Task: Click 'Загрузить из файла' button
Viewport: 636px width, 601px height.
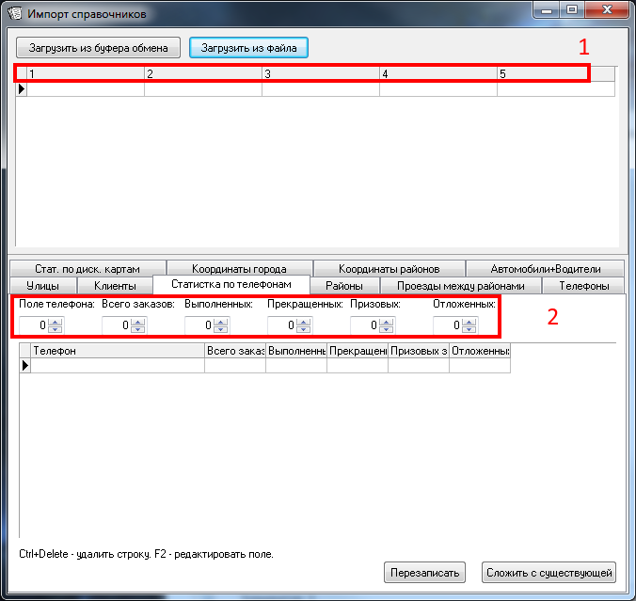Action: tap(248, 47)
